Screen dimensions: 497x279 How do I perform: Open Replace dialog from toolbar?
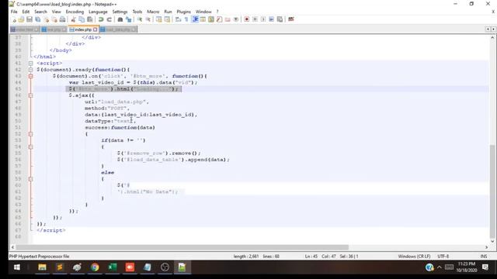pyautogui.click(x=128, y=19)
